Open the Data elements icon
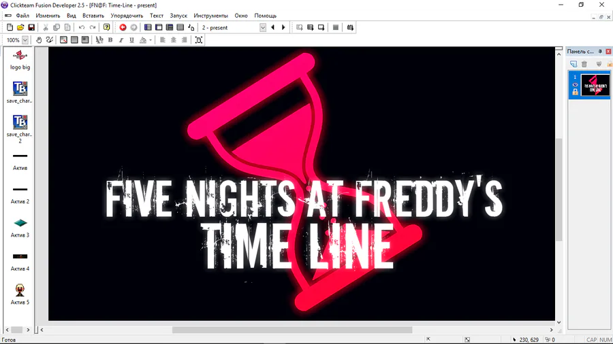Viewport: 613px width, 344px height. tap(191, 27)
